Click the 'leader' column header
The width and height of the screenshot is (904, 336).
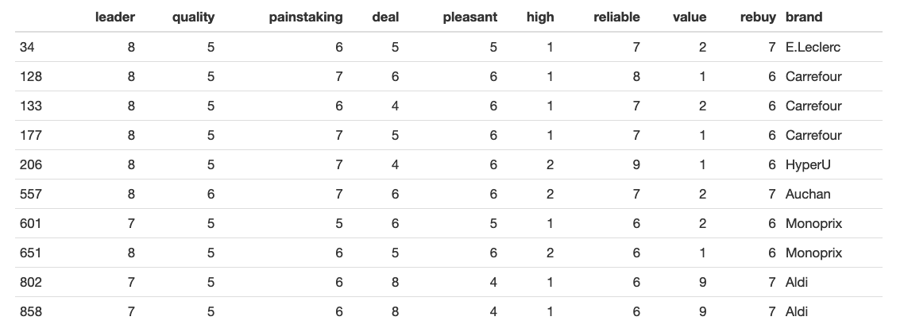(115, 17)
